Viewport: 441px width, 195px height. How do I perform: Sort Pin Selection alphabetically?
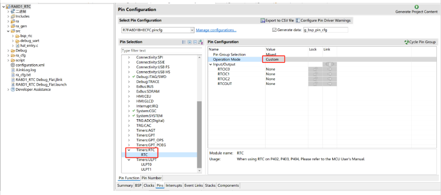(200, 42)
